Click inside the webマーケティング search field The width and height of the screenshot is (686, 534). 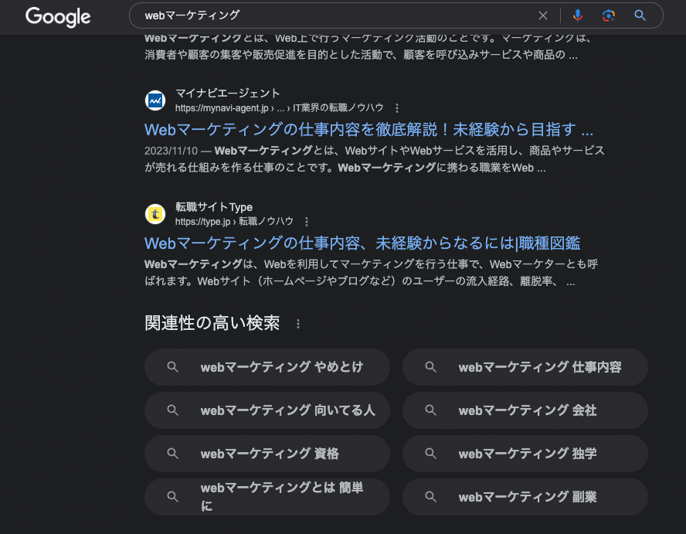pos(332,15)
